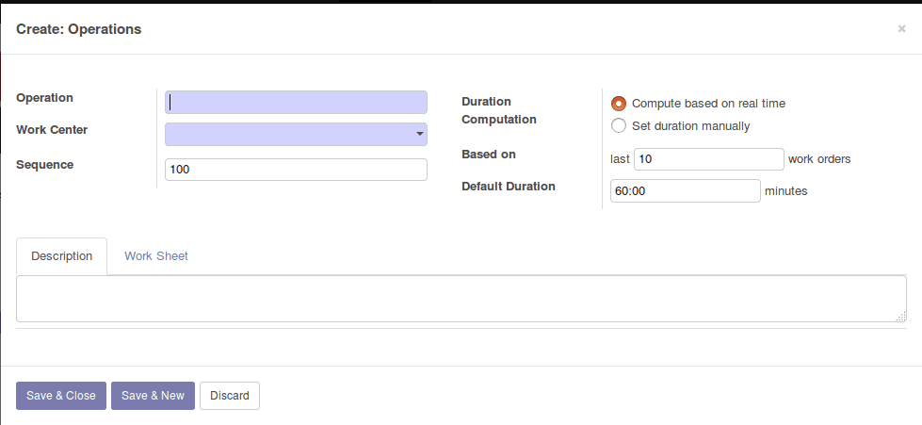Click the Sequence field label

click(45, 165)
